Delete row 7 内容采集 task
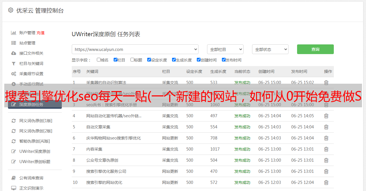The height and width of the screenshot is (191, 366). point(326,149)
